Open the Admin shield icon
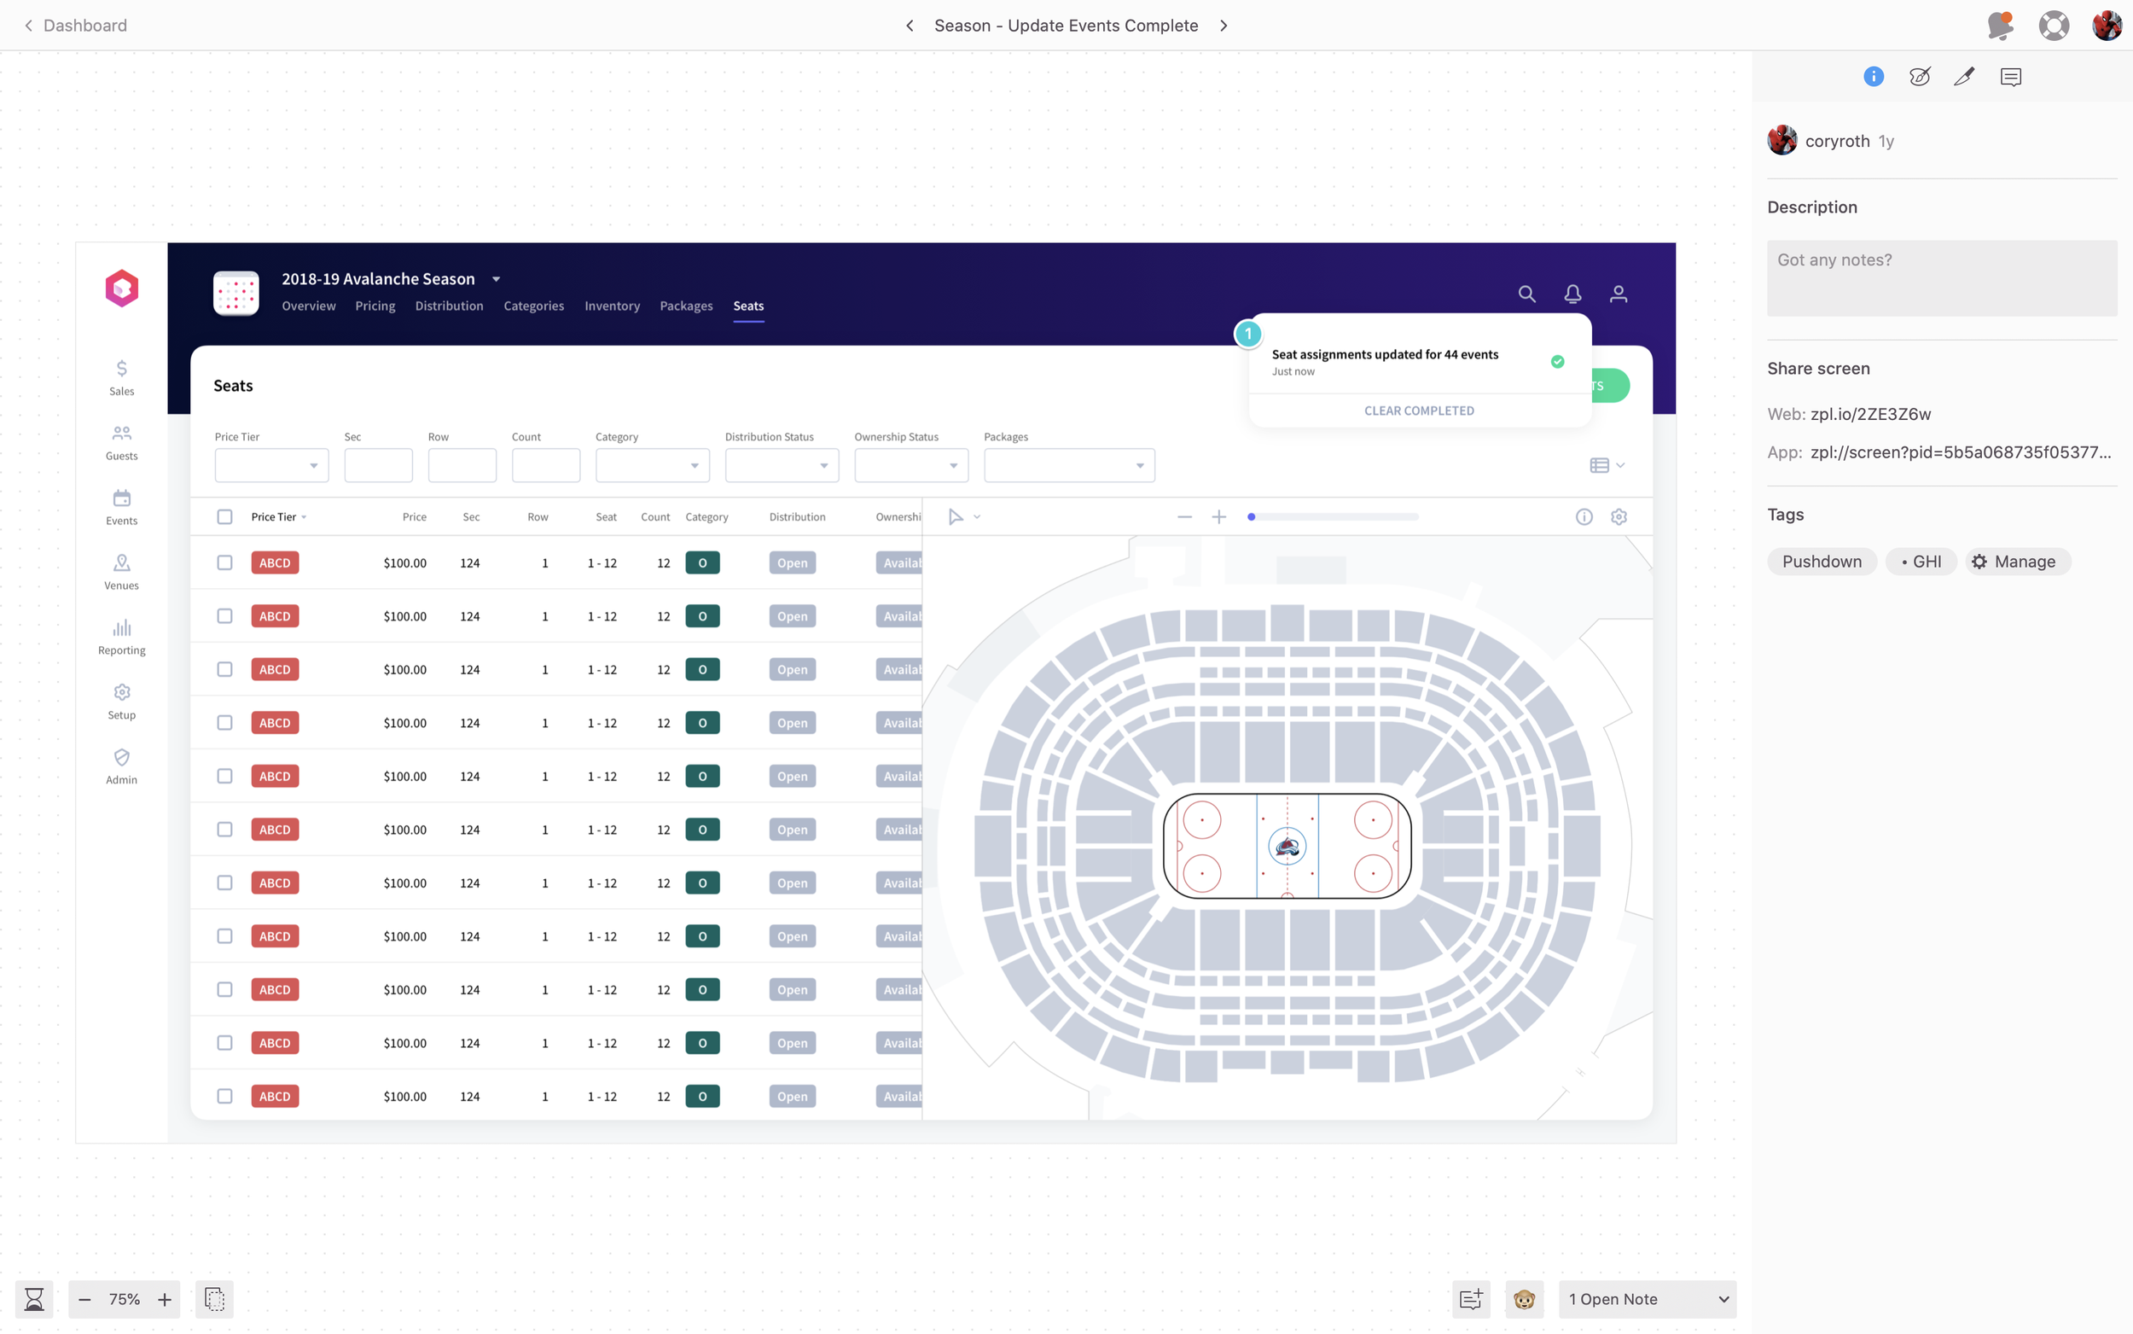 pyautogui.click(x=122, y=757)
